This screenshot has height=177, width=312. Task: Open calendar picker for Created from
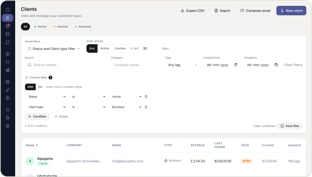click(x=236, y=65)
